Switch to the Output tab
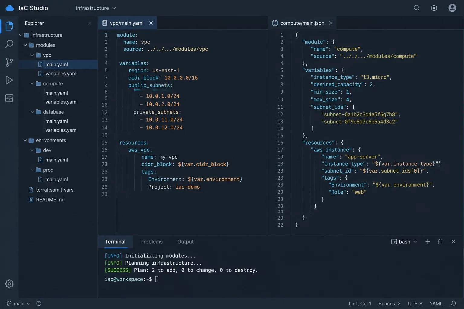 pyautogui.click(x=185, y=242)
